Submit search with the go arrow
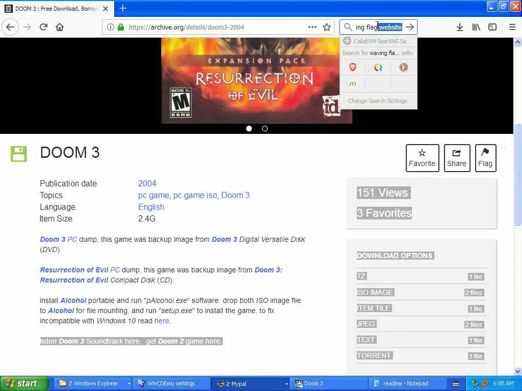This screenshot has width=522, height=391. pyautogui.click(x=410, y=27)
